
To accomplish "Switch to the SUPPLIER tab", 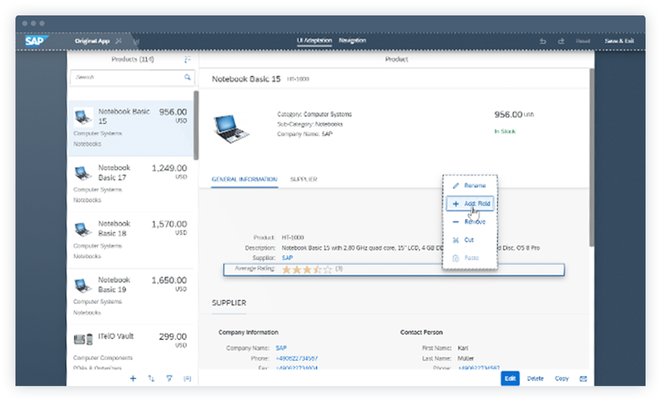I will (x=303, y=179).
